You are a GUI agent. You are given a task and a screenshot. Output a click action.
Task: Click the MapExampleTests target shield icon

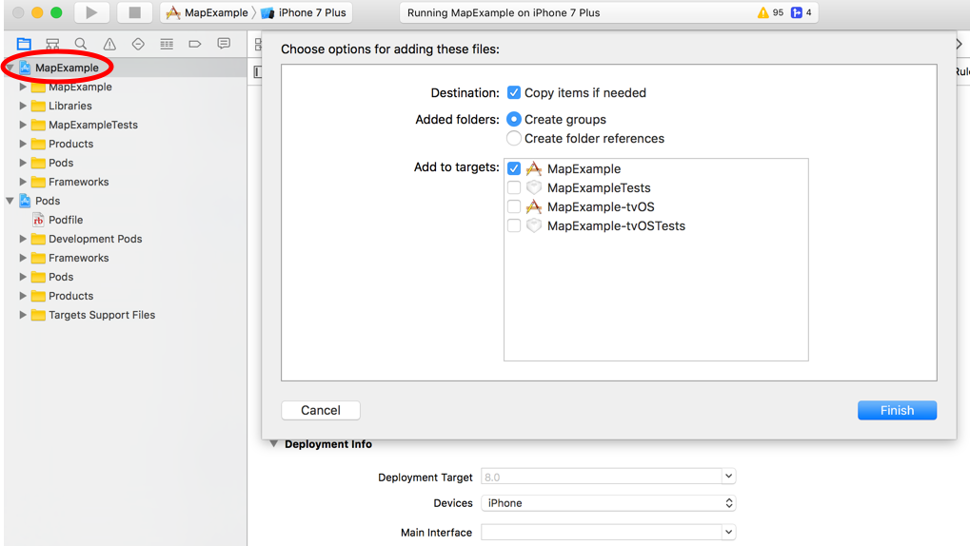tap(534, 187)
